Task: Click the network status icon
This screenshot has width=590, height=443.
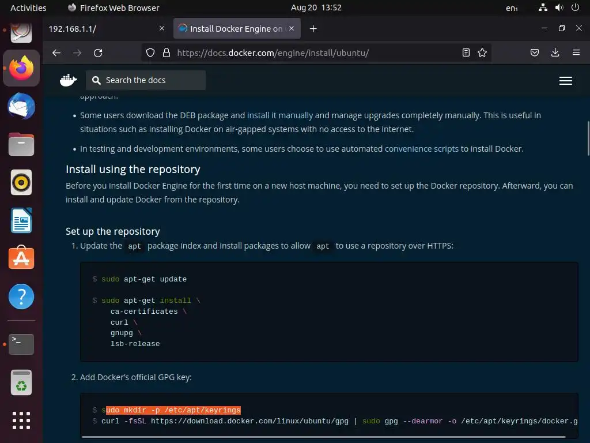Action: [x=543, y=7]
